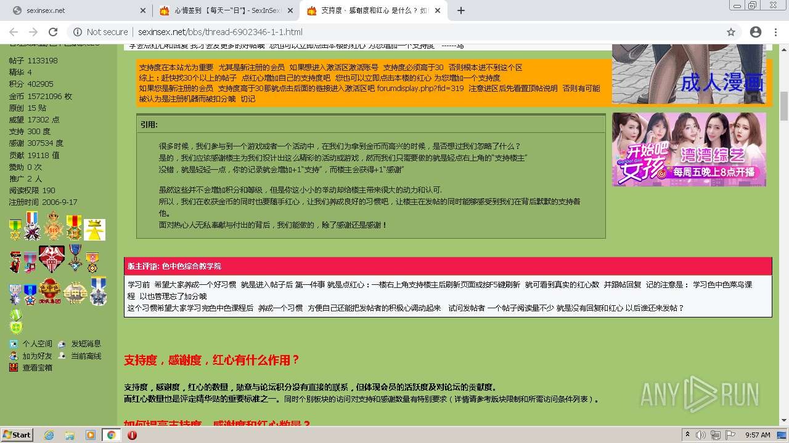Click the 金币 15721096 枚 stat line
789x443 pixels.
(x=40, y=96)
